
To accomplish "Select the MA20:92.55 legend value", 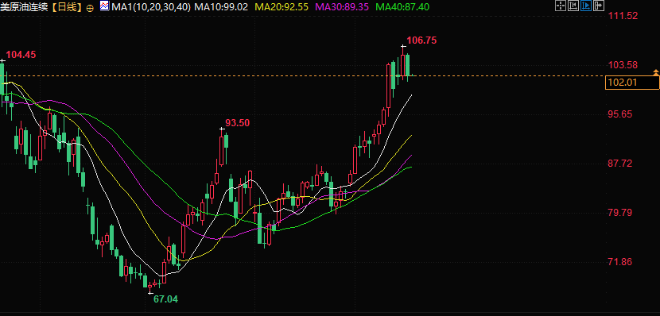I will coord(281,7).
